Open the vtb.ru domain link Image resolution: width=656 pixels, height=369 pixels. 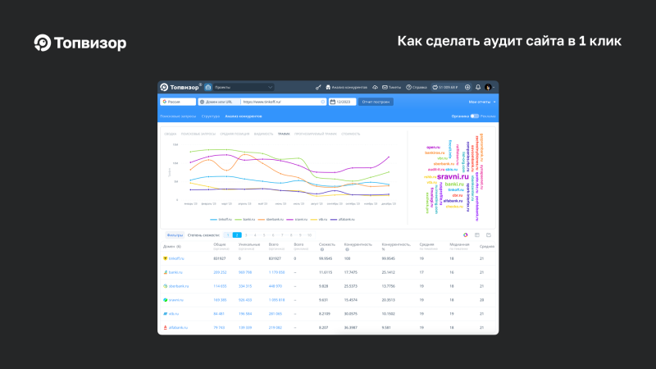point(174,314)
